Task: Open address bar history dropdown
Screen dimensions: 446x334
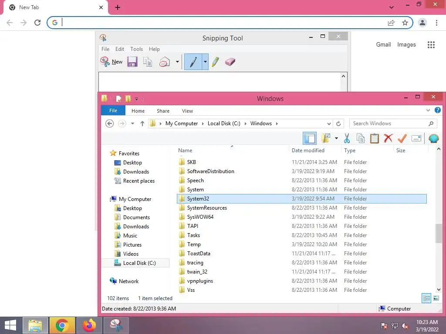Action: (329, 124)
